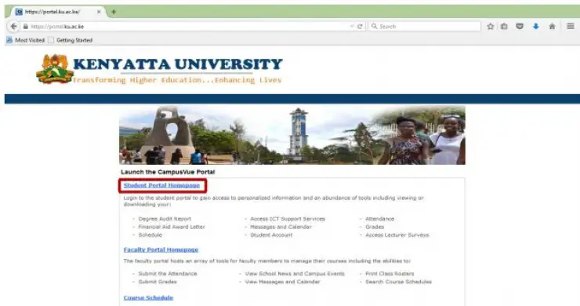Click the Kenyatta University crest logo
The width and height of the screenshot is (580, 306).
click(x=54, y=68)
